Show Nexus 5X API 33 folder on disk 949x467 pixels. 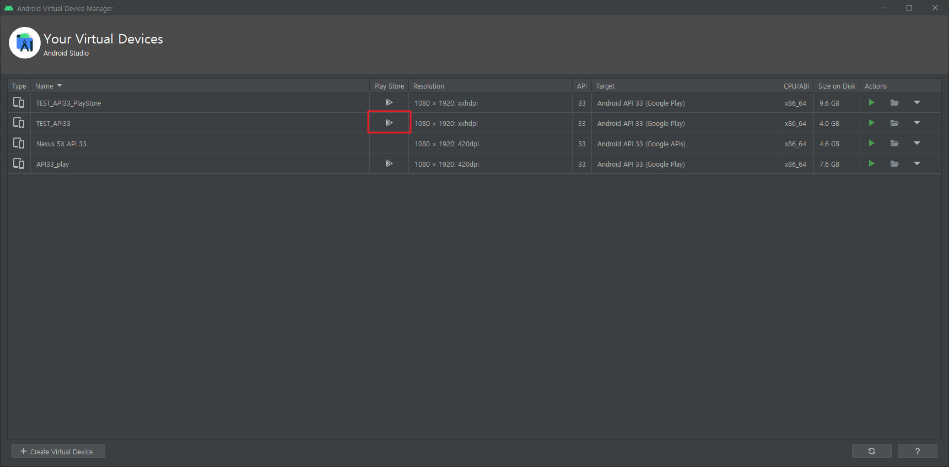tap(894, 144)
